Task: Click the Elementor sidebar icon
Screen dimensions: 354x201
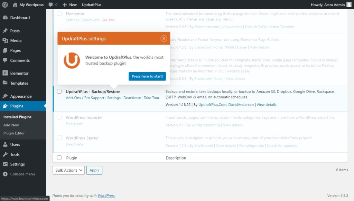Action: [5, 73]
